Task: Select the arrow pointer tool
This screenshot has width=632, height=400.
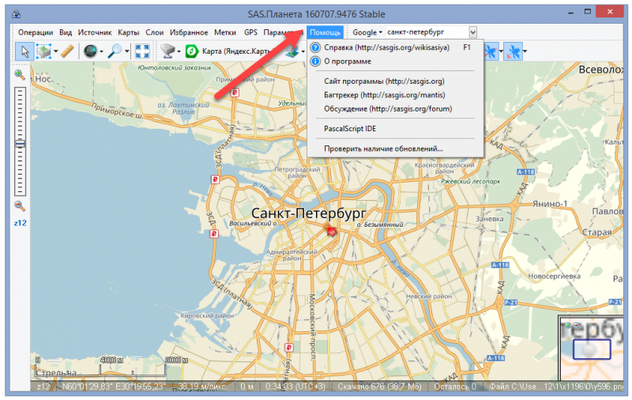Action: click(24, 51)
